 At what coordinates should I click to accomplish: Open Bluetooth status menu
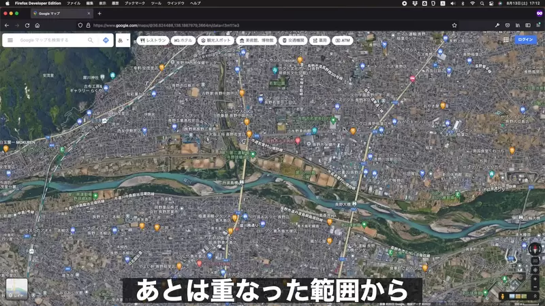463,3
